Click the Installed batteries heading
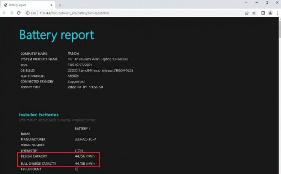281x174 pixels. pos(39,115)
